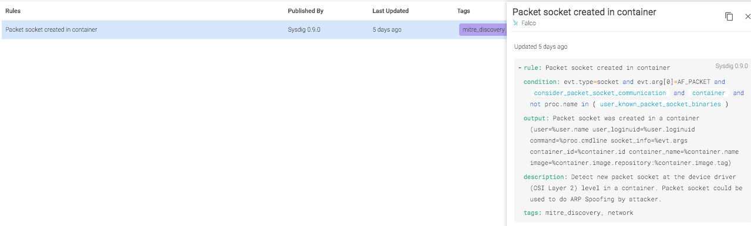
Task: Sort by the Last Updated column header
Action: (x=390, y=11)
